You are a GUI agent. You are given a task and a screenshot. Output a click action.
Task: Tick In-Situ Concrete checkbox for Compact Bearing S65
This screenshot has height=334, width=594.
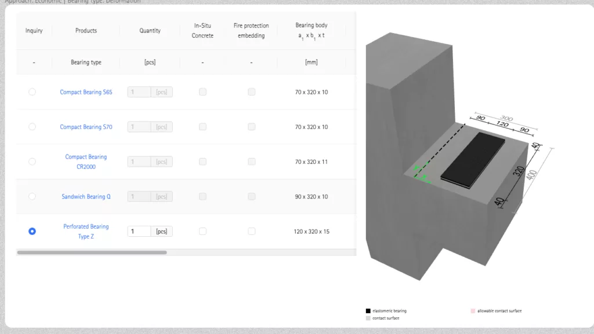202,92
